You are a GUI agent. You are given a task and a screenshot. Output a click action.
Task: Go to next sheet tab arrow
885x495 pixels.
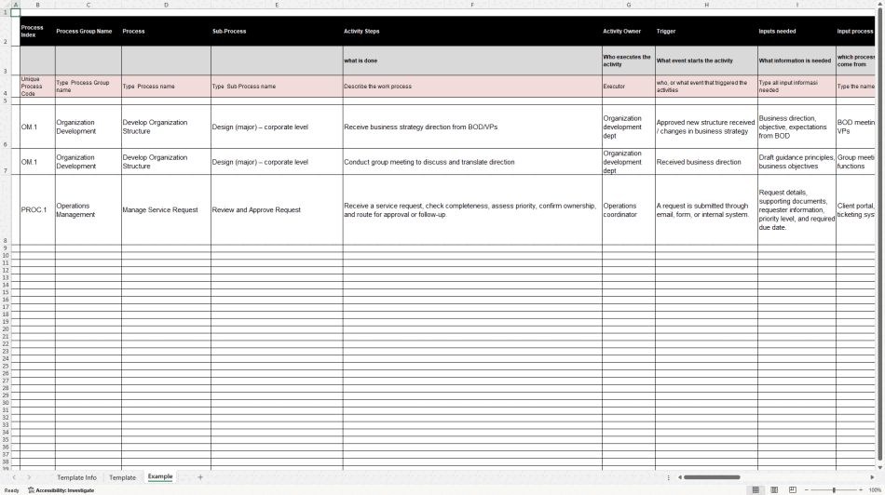[30, 477]
